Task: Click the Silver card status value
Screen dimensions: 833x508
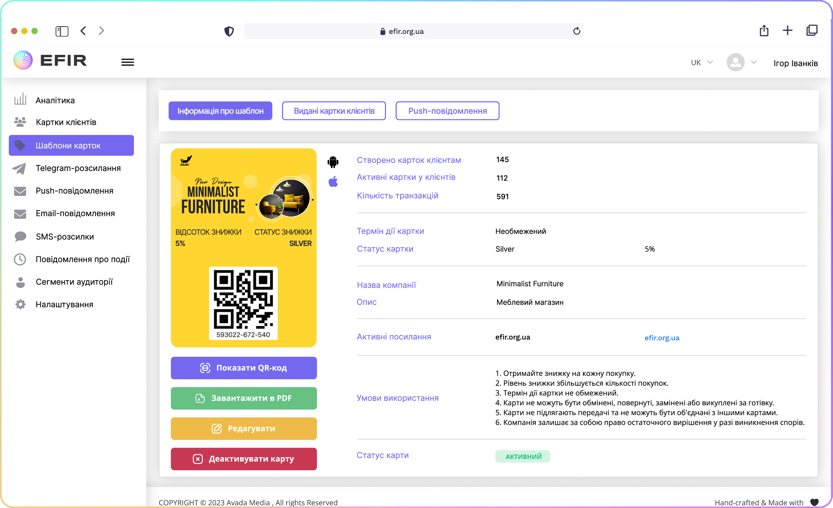Action: coord(505,249)
